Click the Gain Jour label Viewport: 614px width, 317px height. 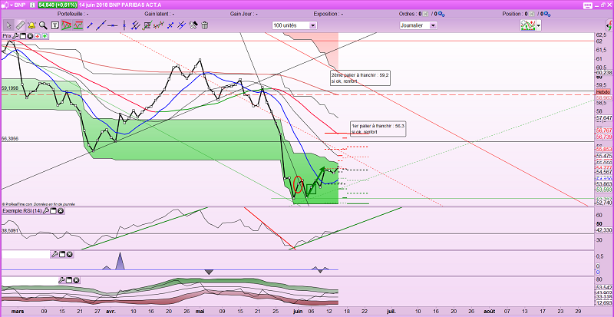243,14
